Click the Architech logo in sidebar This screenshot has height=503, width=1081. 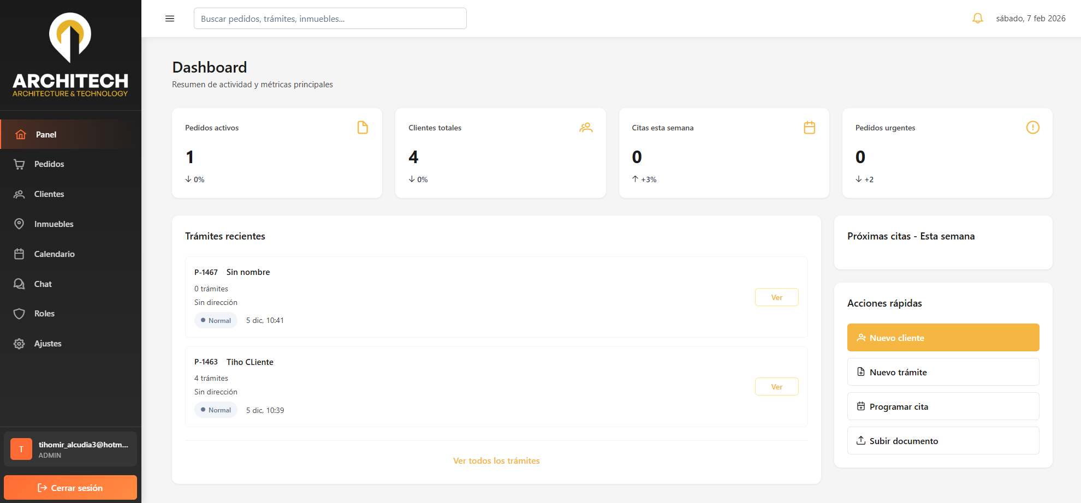[x=70, y=55]
